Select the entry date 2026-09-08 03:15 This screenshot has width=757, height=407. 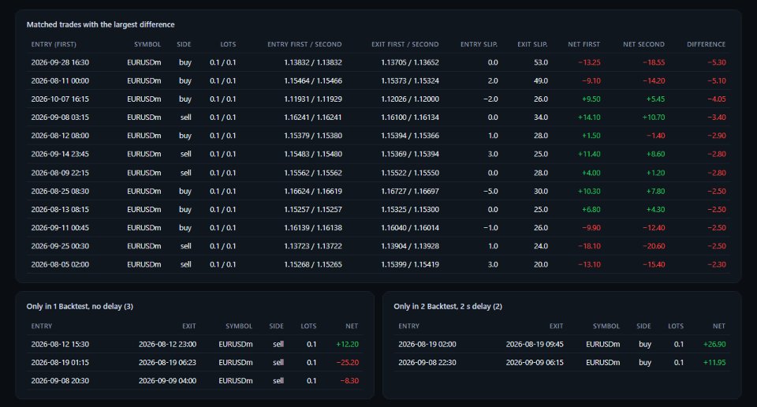click(60, 118)
